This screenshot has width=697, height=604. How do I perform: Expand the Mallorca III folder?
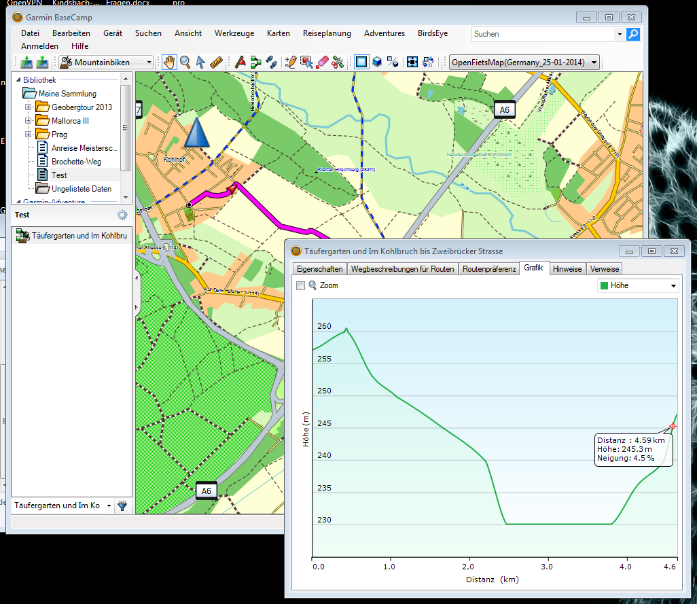[x=28, y=121]
